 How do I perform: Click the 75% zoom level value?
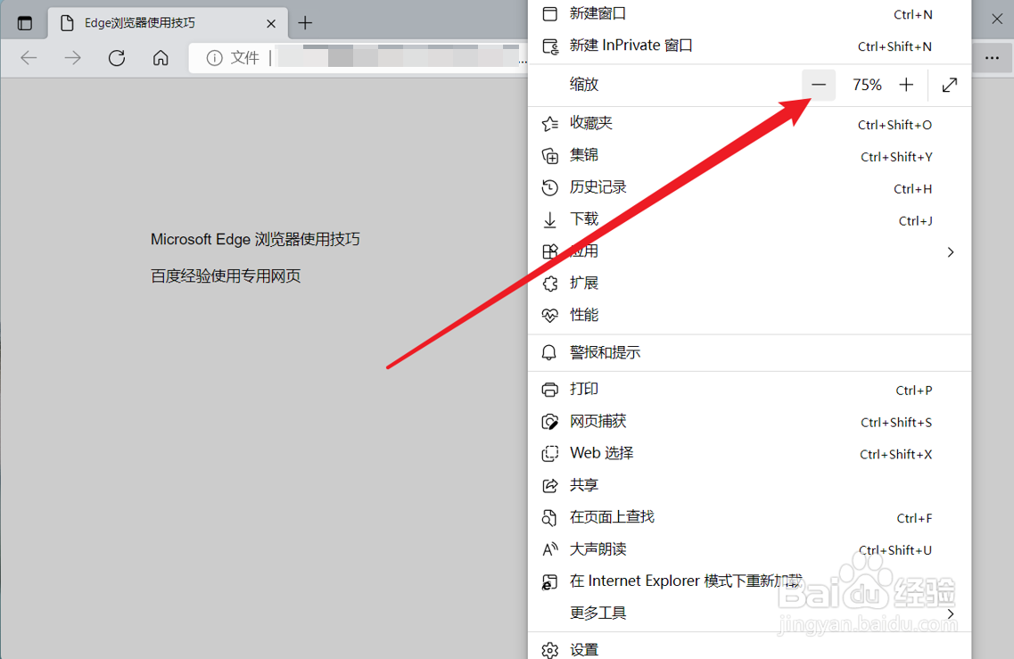pos(867,85)
